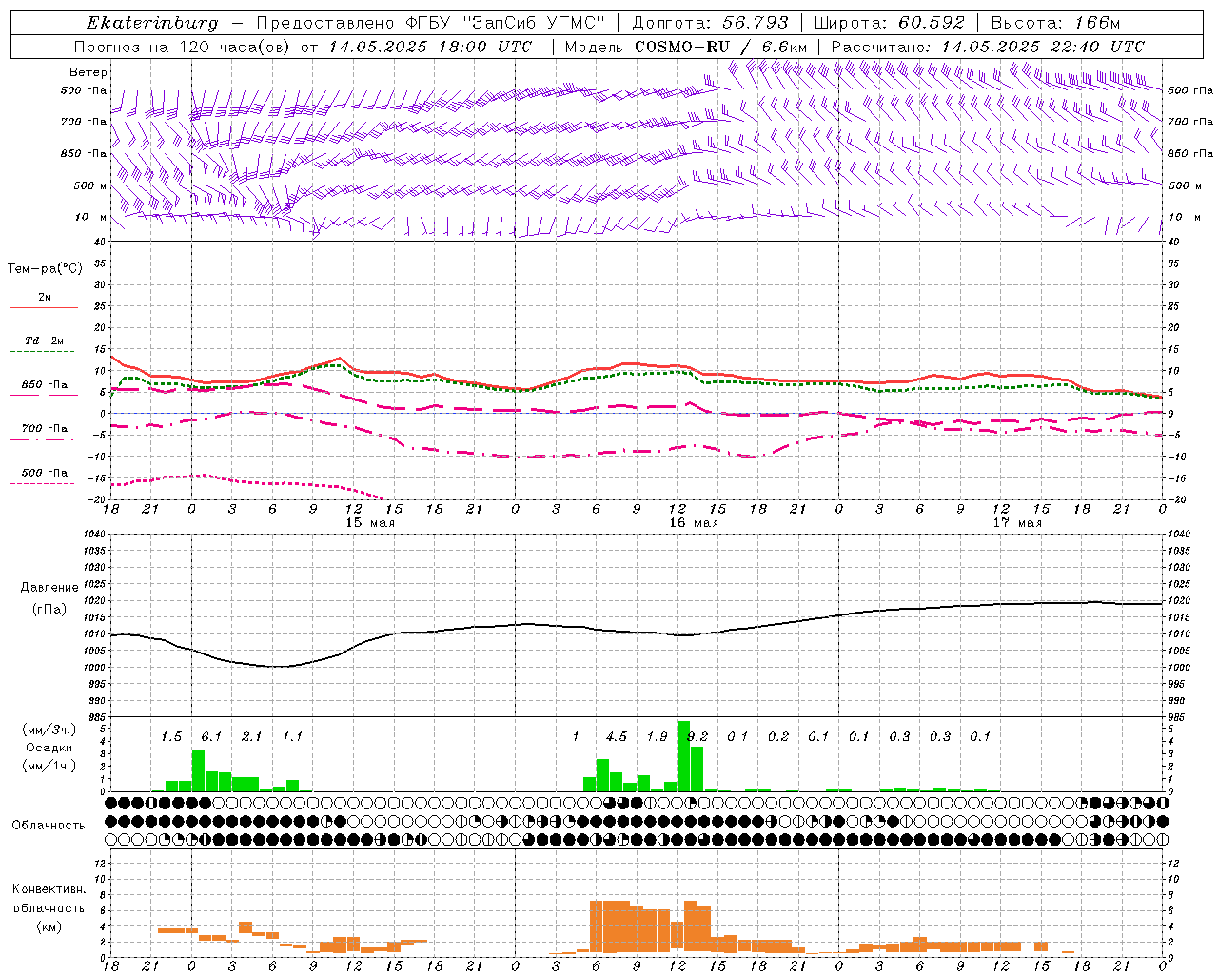1218x974 pixels.
Task: Click the red solid 2м legend line sample
Action: click(x=44, y=307)
